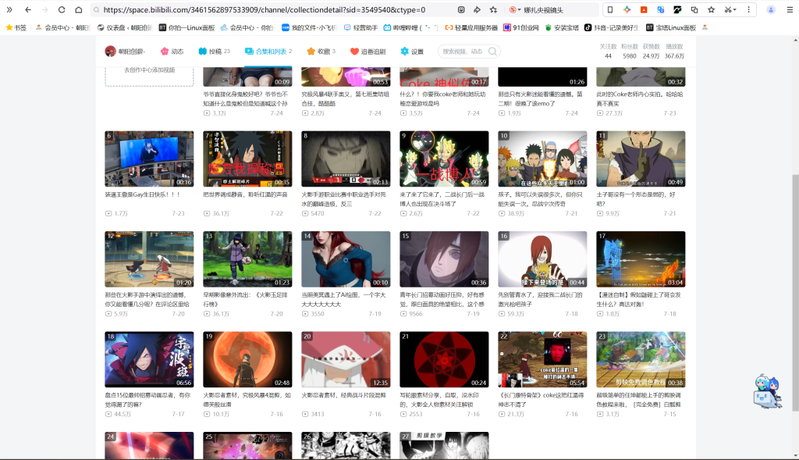Open the 粉丝数 5980 stat

630,51
